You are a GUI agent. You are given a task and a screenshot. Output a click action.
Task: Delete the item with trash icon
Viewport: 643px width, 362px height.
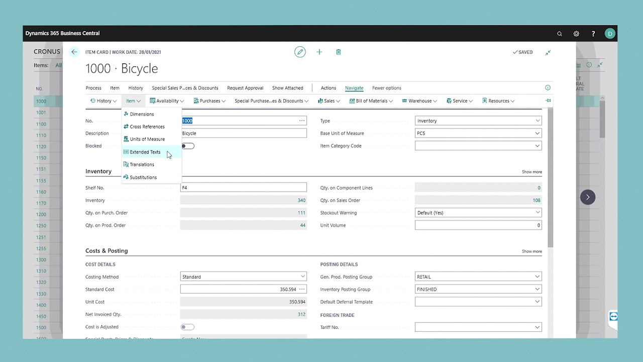(339, 52)
